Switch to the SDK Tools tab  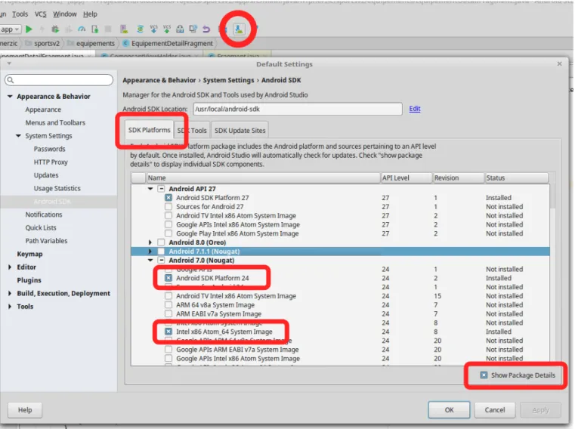192,131
